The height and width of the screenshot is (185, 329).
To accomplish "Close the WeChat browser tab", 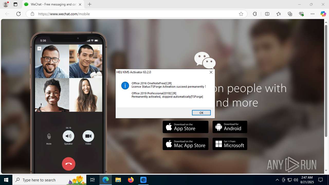I will (x=80, y=4).
